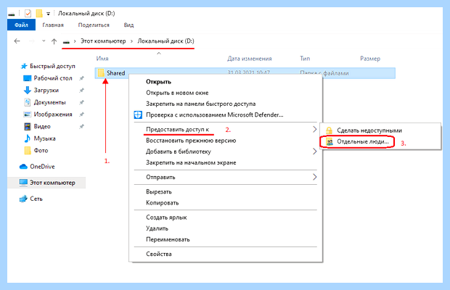The image size is (450, 290).
Task: Sort by the Имя column header
Action: coord(102,59)
